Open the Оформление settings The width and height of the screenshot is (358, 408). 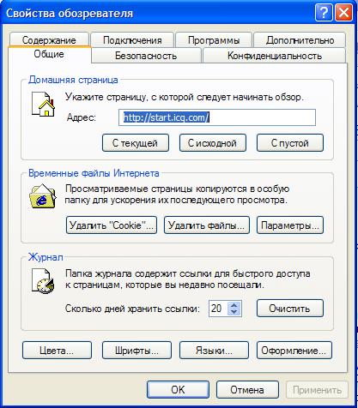[294, 351]
